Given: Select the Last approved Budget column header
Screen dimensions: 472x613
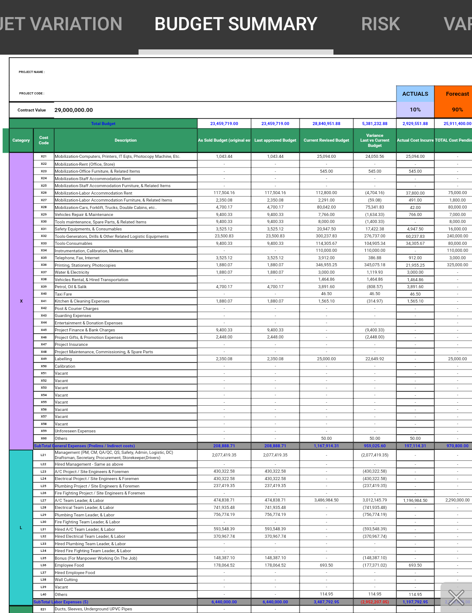Looking at the screenshot, I should point(275,140).
